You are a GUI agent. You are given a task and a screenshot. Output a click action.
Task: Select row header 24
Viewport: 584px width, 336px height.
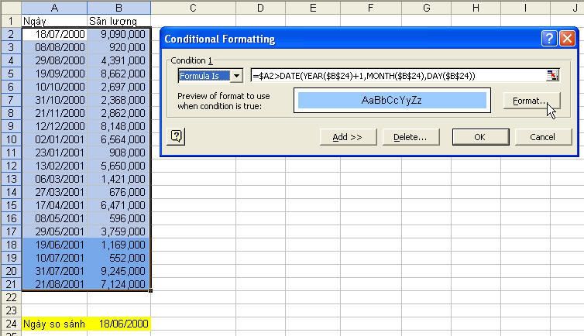11,324
